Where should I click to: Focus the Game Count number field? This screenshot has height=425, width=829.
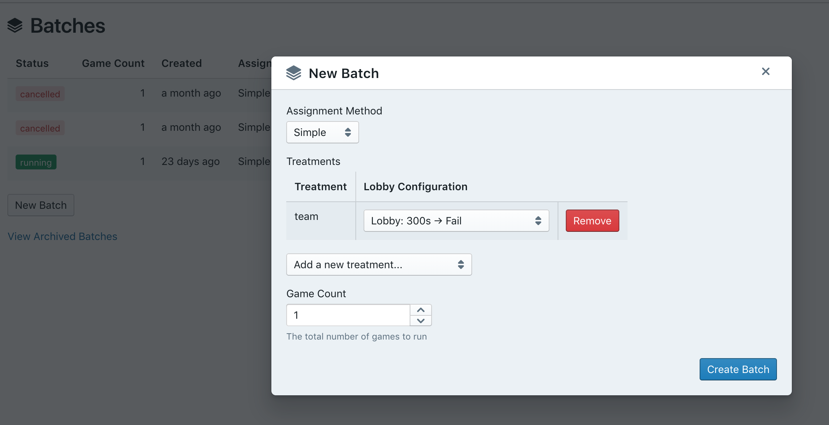[x=348, y=315]
